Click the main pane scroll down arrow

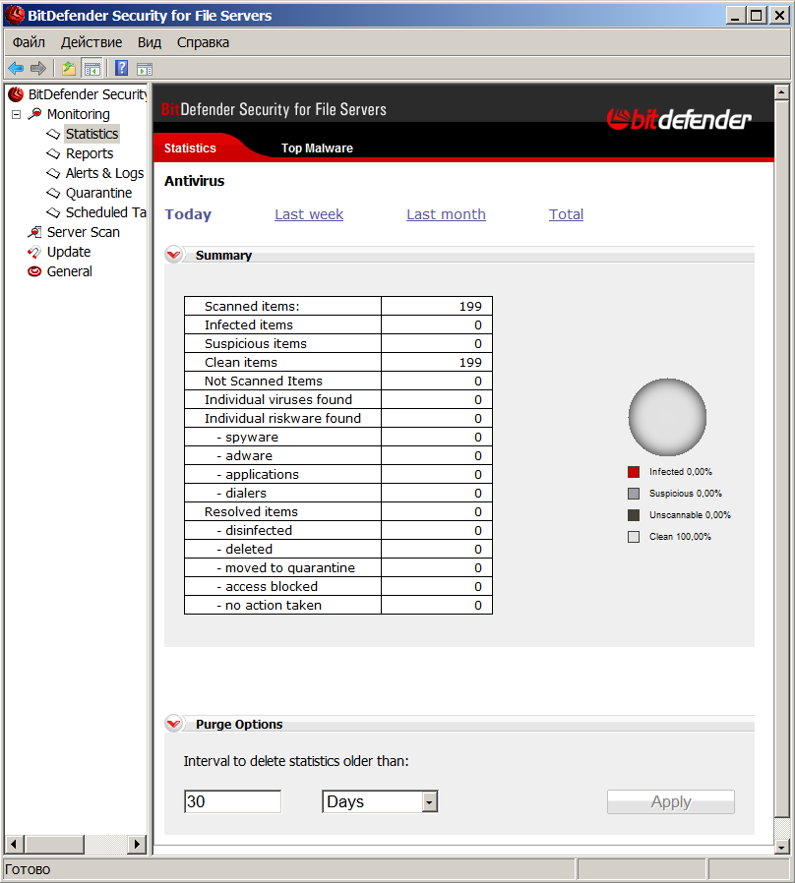(781, 847)
